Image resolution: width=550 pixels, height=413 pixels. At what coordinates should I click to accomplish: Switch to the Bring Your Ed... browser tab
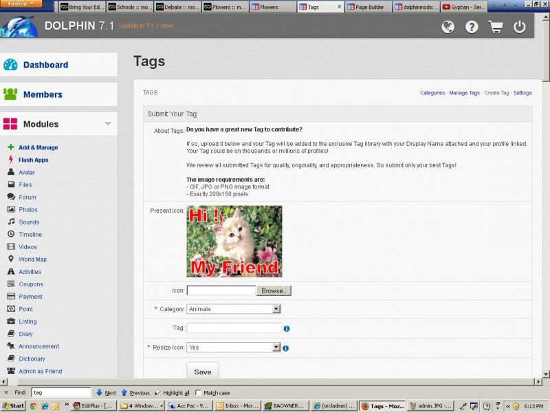click(81, 7)
